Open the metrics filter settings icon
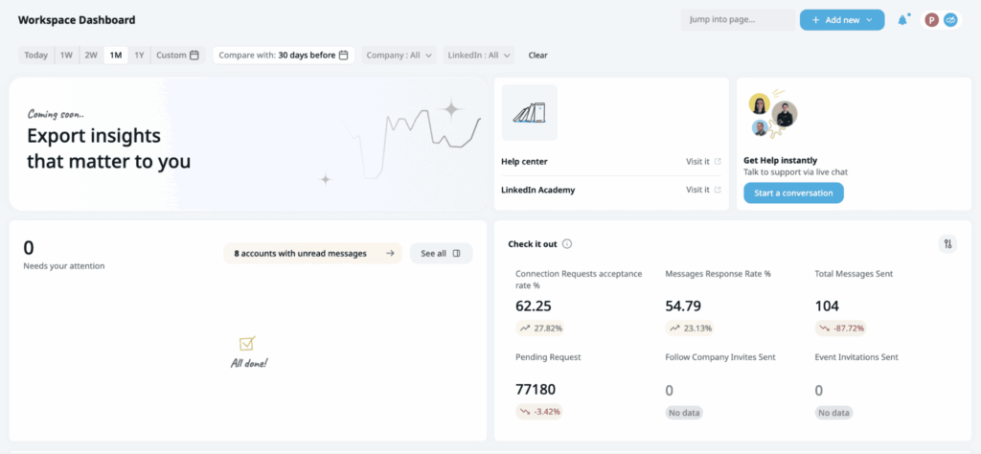Image resolution: width=981 pixels, height=454 pixels. point(947,244)
